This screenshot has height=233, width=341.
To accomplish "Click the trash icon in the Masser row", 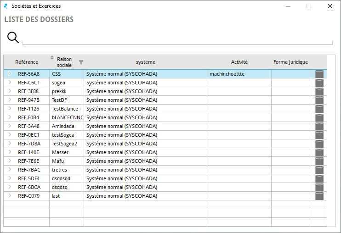I will pyautogui.click(x=319, y=152).
